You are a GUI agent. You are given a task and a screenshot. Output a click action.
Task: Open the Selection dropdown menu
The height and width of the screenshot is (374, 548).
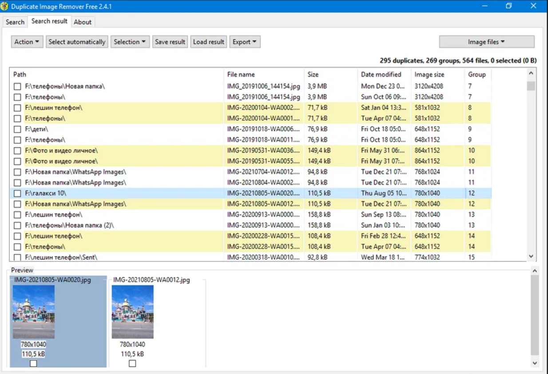pyautogui.click(x=130, y=42)
